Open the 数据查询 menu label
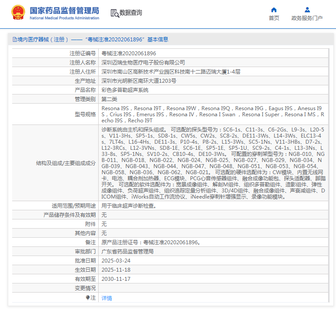The width and height of the screenshot is (336, 310). coord(131,13)
